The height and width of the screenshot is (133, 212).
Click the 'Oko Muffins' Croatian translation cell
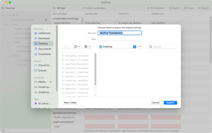(158, 23)
